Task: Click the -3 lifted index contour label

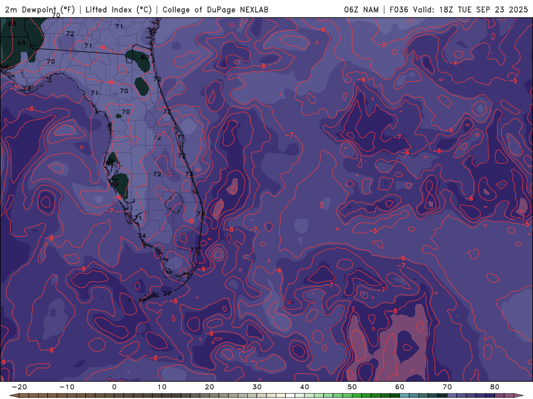Action: click(x=381, y=45)
